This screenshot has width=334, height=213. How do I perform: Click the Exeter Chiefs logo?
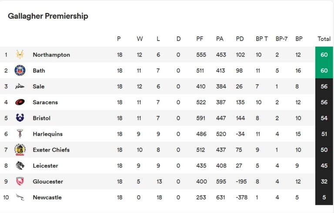[x=20, y=150]
